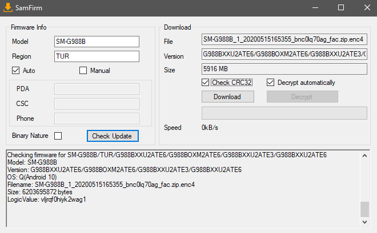Click the 'Checking firmware for' log line

tap(167, 155)
